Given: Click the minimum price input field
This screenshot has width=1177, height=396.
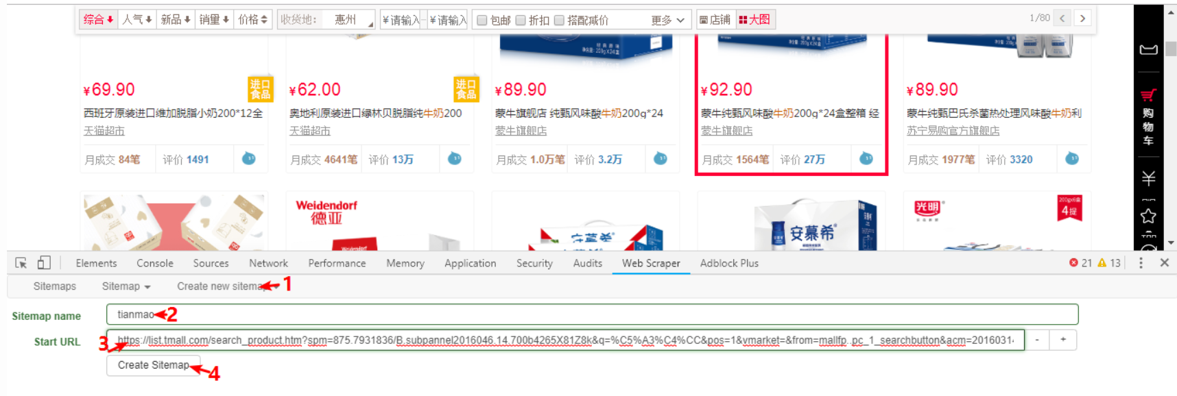Looking at the screenshot, I should pyautogui.click(x=400, y=20).
